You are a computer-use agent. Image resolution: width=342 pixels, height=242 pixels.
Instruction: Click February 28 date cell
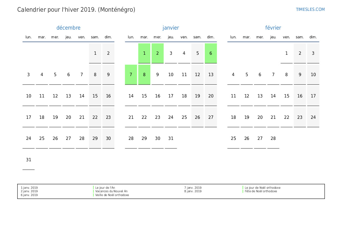(x=273, y=138)
